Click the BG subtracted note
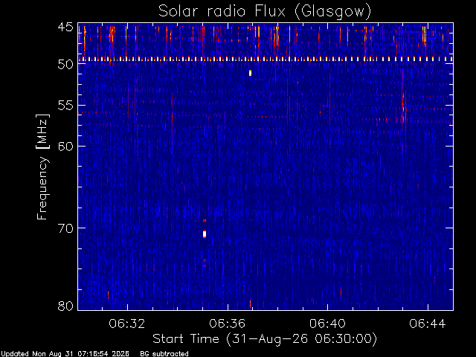The height and width of the screenshot is (357, 476). click(164, 354)
